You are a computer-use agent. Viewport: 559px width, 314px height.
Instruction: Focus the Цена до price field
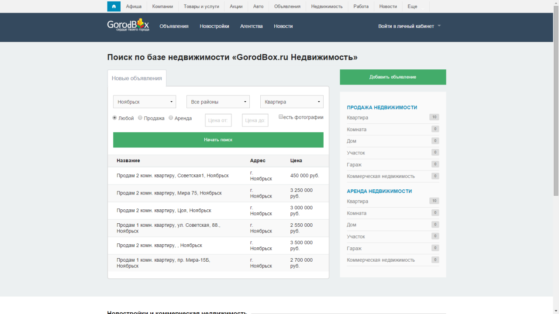pyautogui.click(x=255, y=120)
